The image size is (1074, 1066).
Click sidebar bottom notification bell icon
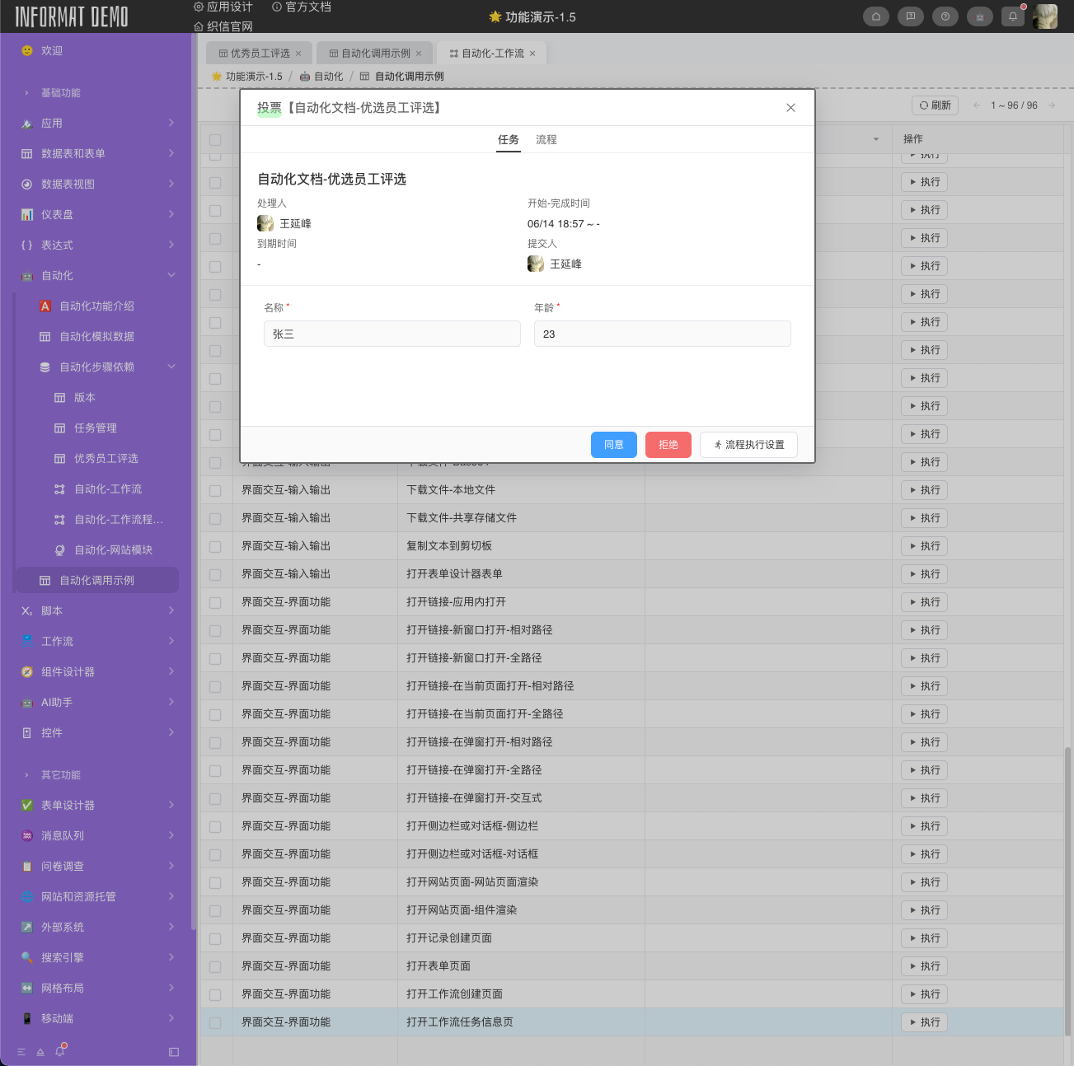pos(60,1051)
